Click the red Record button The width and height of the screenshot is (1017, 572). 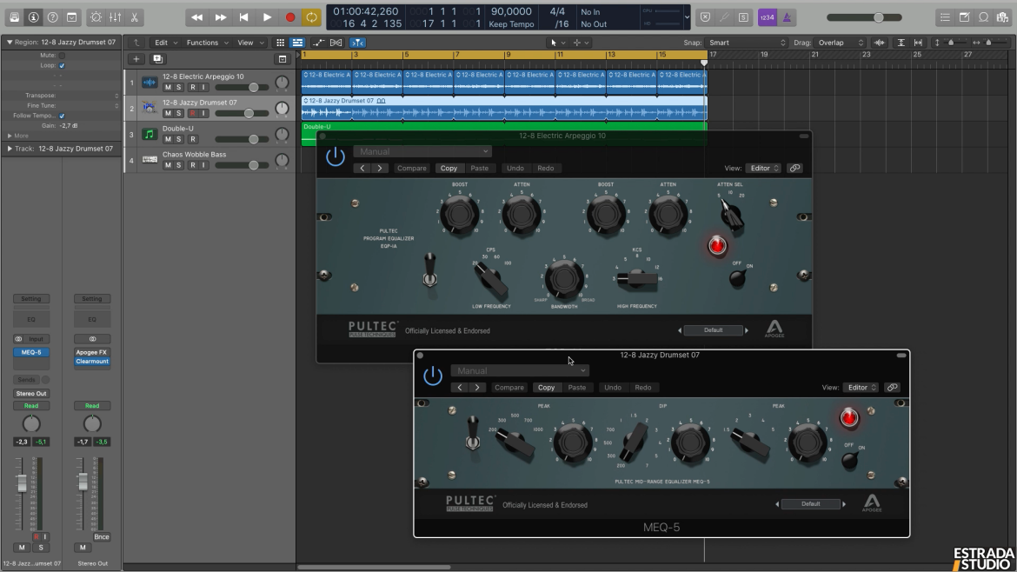[x=290, y=17]
